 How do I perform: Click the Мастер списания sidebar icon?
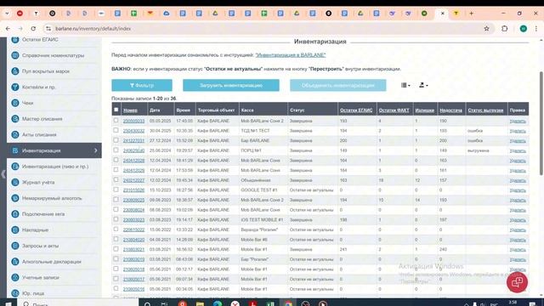coord(15,119)
